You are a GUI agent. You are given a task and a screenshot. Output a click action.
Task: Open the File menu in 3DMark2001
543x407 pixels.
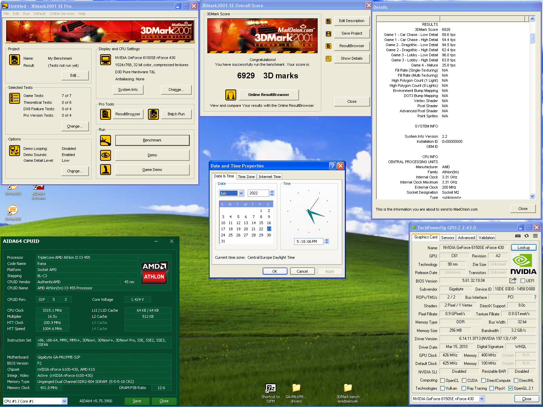point(6,14)
